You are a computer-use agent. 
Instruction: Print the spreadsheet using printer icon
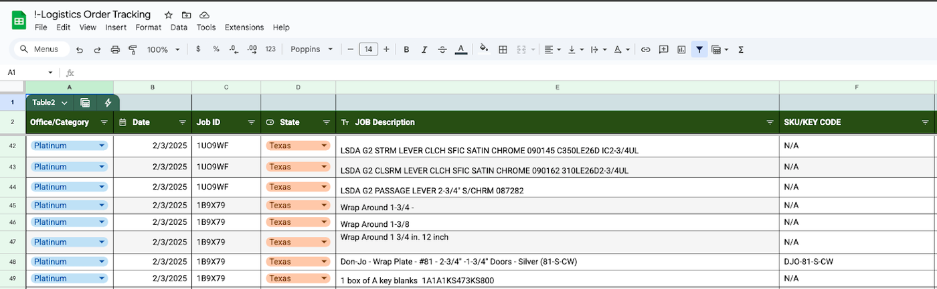115,49
